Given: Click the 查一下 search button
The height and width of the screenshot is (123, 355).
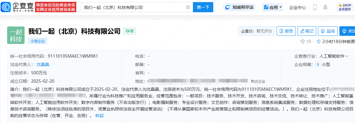Looking at the screenshot, I should tap(203, 7).
